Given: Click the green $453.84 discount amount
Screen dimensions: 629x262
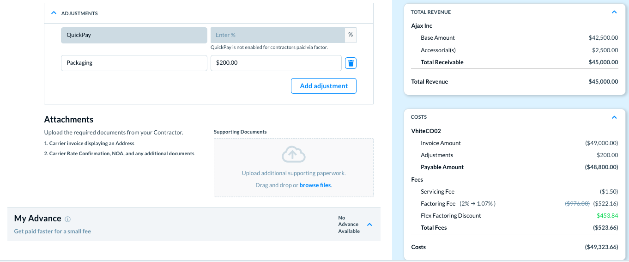Looking at the screenshot, I should click(x=607, y=216).
